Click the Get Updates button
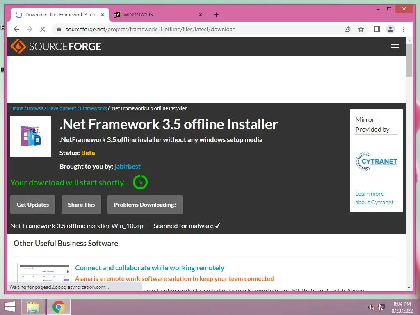The width and height of the screenshot is (420, 315). pyautogui.click(x=33, y=205)
